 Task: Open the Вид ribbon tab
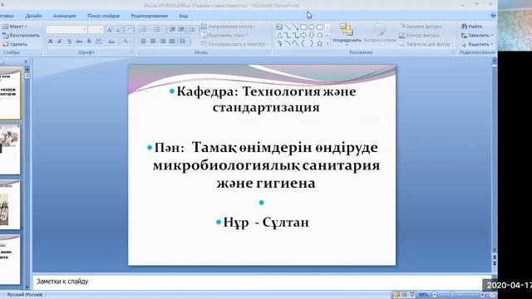183,16
